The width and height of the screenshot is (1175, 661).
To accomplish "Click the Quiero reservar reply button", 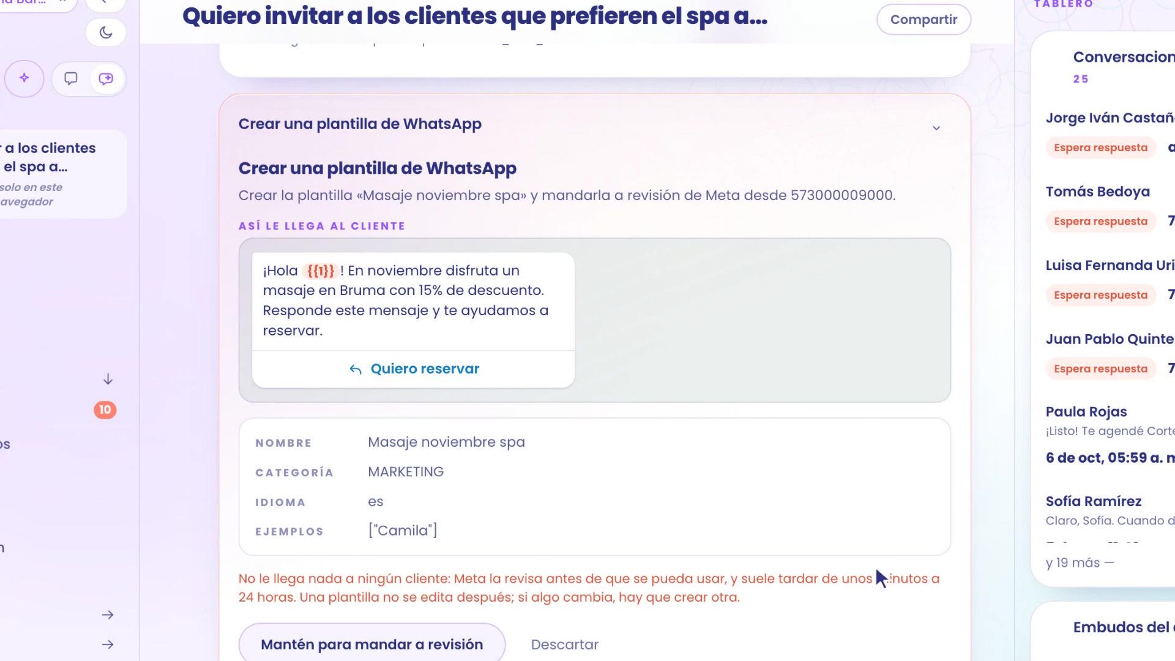I will [413, 369].
